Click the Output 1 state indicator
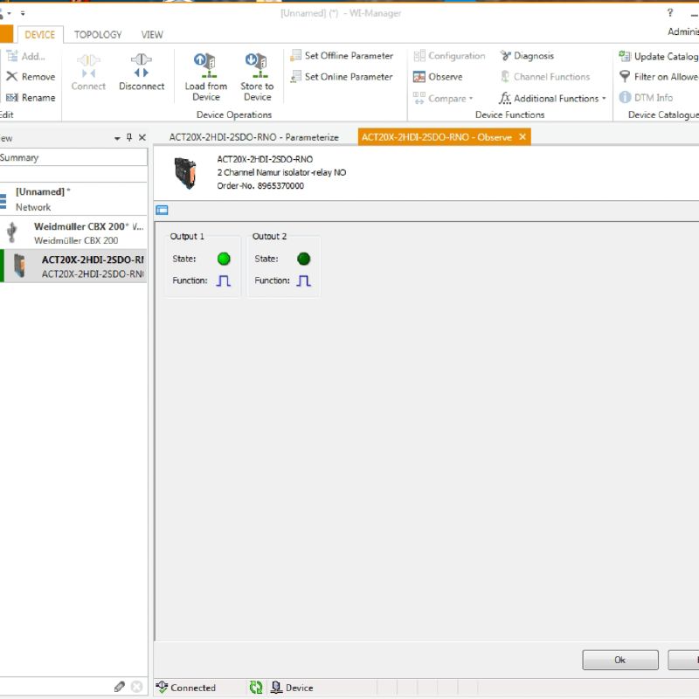This screenshot has width=699, height=699. pyautogui.click(x=224, y=259)
